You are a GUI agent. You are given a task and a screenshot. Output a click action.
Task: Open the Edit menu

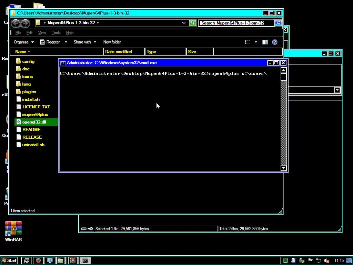click(30, 33)
